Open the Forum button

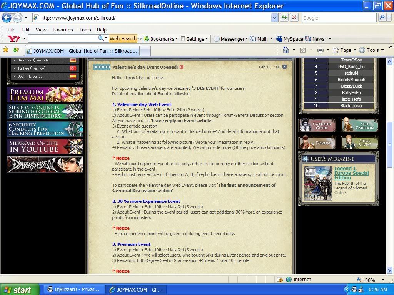[x=317, y=143]
